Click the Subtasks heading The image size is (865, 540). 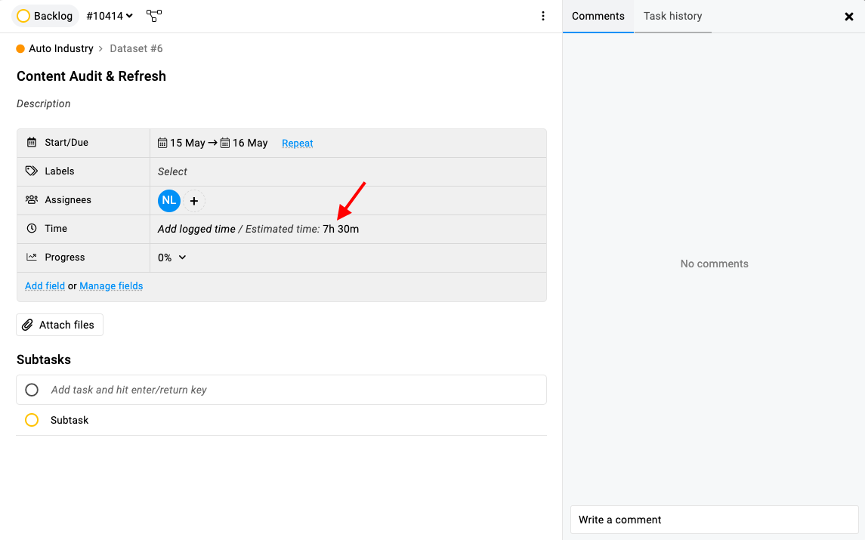tap(44, 359)
